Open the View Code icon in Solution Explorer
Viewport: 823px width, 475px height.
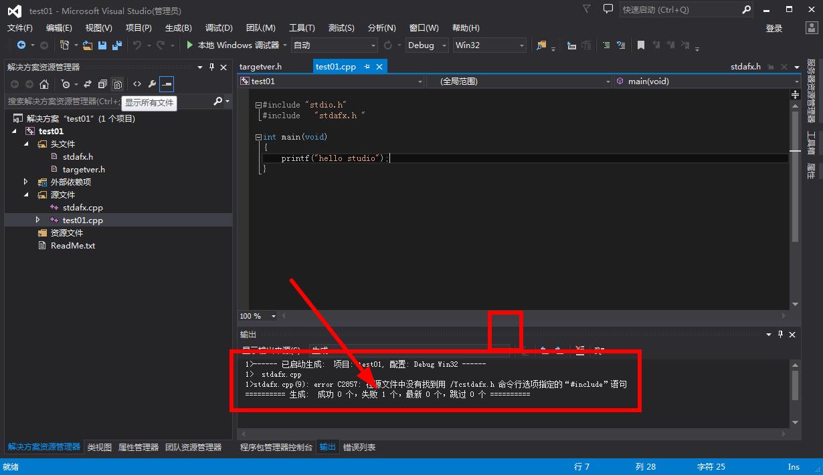coord(137,84)
